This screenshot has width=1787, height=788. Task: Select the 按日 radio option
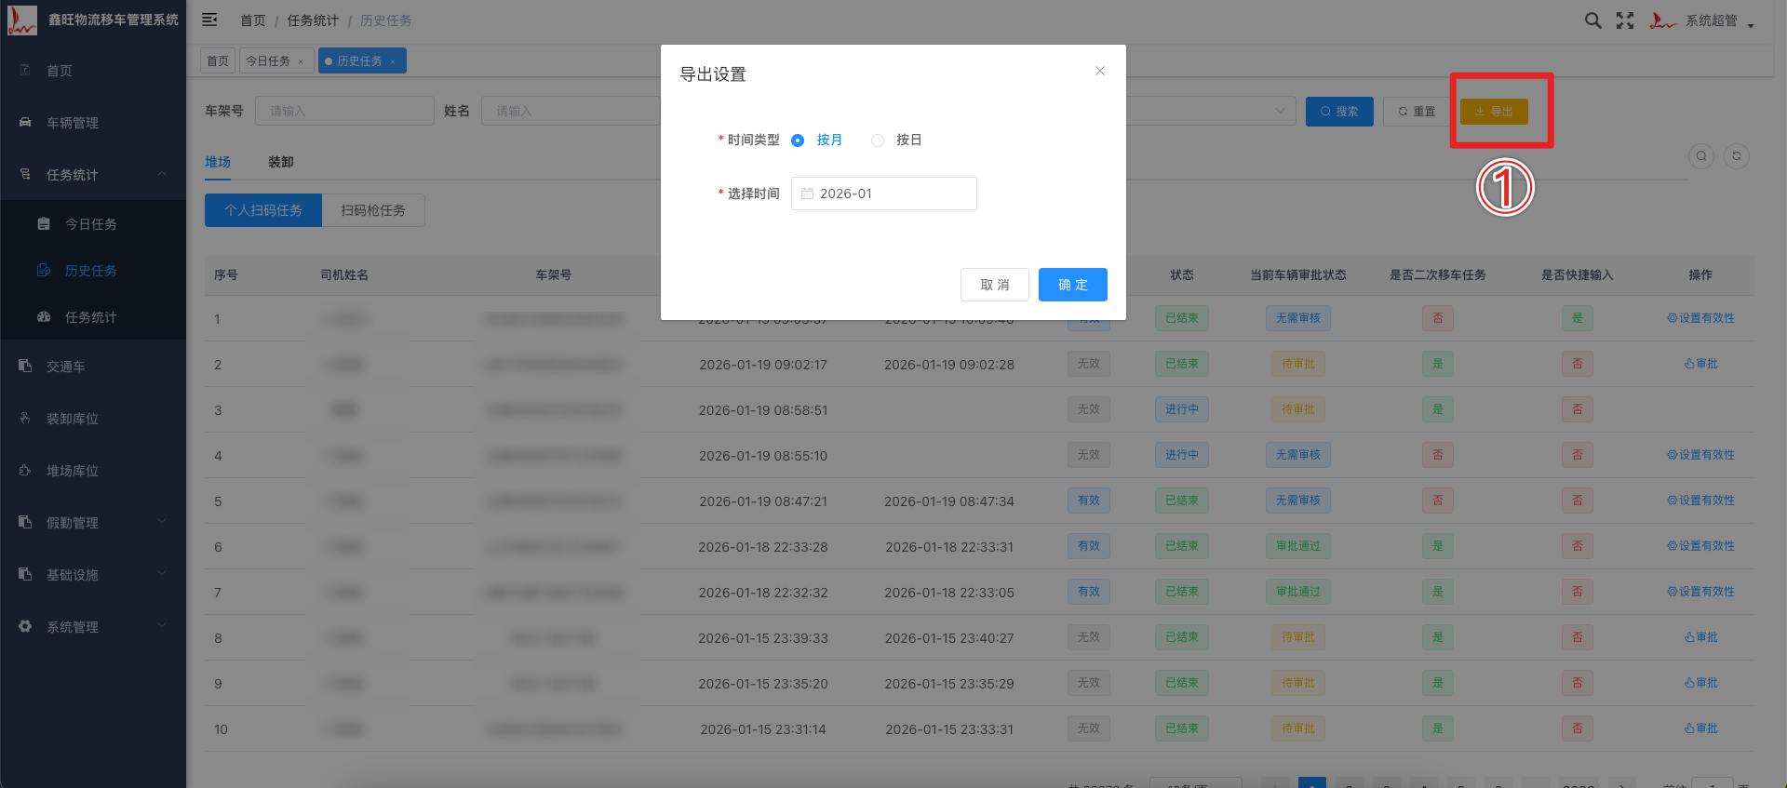(896, 140)
